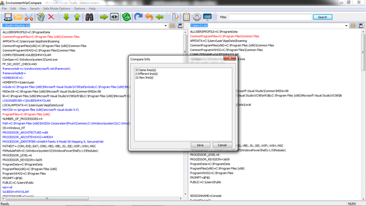366x206 pixels.
Task: Click the NUM indicator in status bar
Action: click(352, 204)
